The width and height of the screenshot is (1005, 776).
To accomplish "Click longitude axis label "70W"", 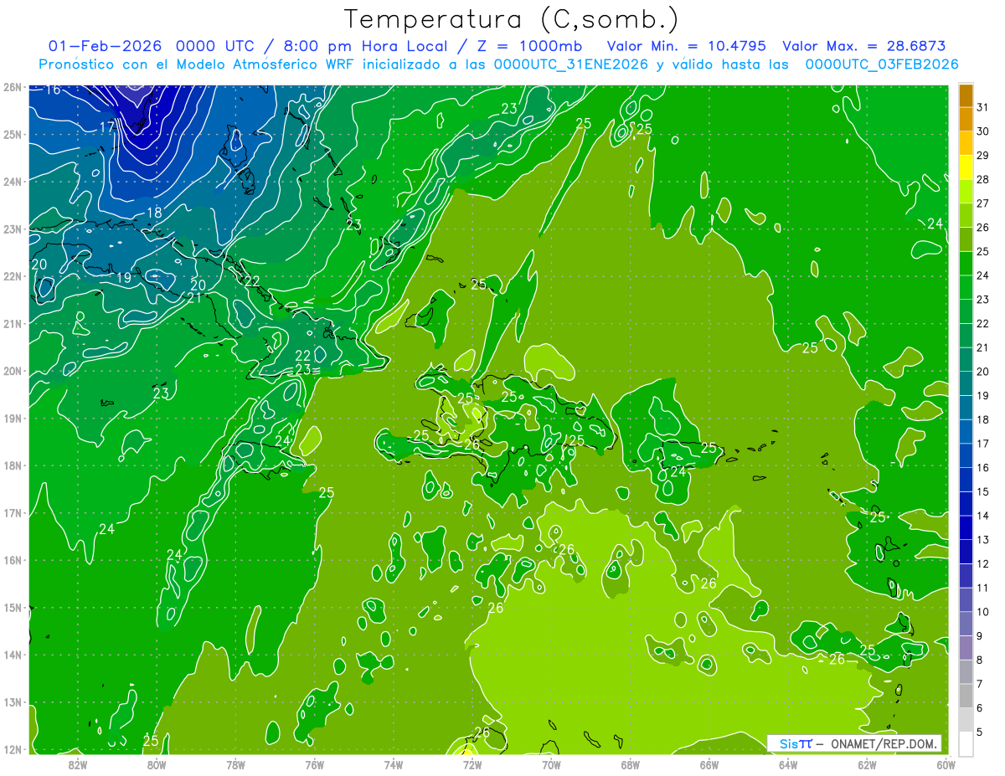I will click(551, 763).
